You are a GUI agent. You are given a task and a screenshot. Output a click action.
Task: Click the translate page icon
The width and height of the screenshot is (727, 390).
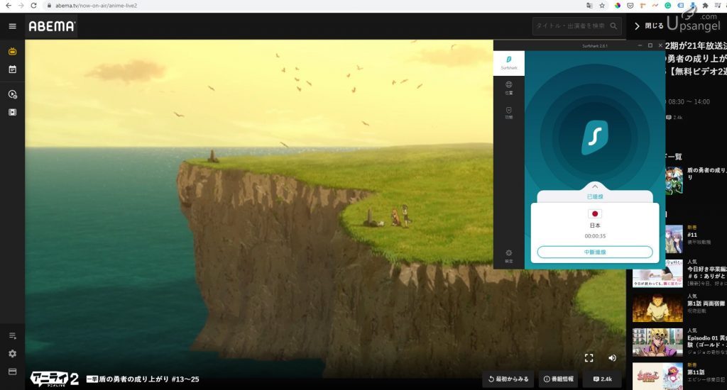click(589, 6)
